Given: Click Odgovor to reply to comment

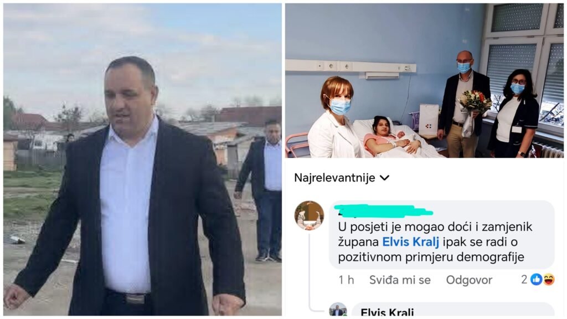Looking at the screenshot, I should (x=469, y=280).
